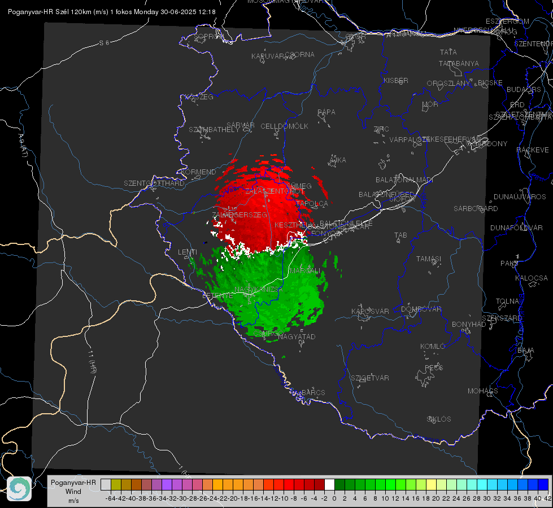Click the SZENTGOTTHARD city label
553x508 pixels.
[x=154, y=183]
